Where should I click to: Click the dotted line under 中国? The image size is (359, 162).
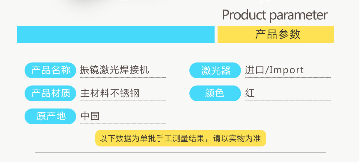pyautogui.click(x=123, y=123)
